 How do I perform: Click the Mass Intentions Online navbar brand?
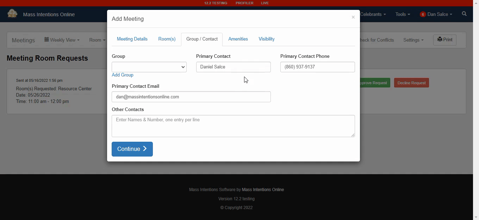coord(49,14)
